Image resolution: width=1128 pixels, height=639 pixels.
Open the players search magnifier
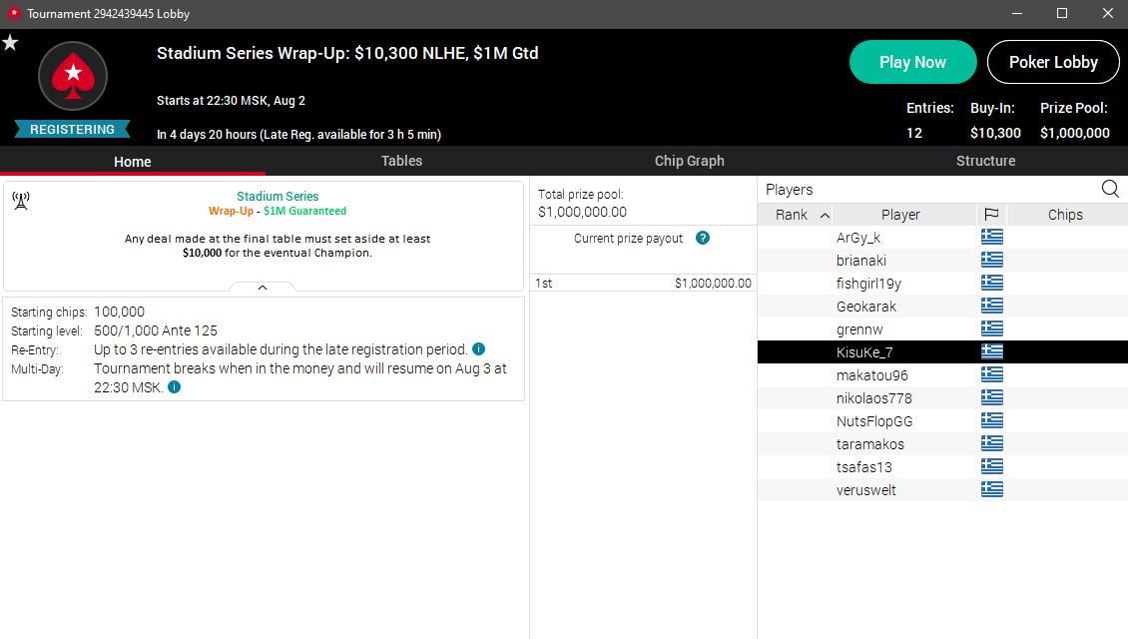pos(1110,189)
